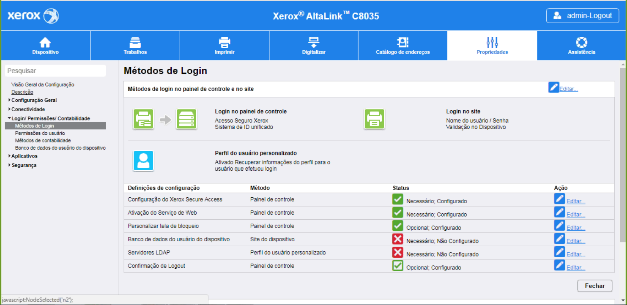Expand Segurança in the sidebar
The image size is (627, 305).
click(x=9, y=165)
